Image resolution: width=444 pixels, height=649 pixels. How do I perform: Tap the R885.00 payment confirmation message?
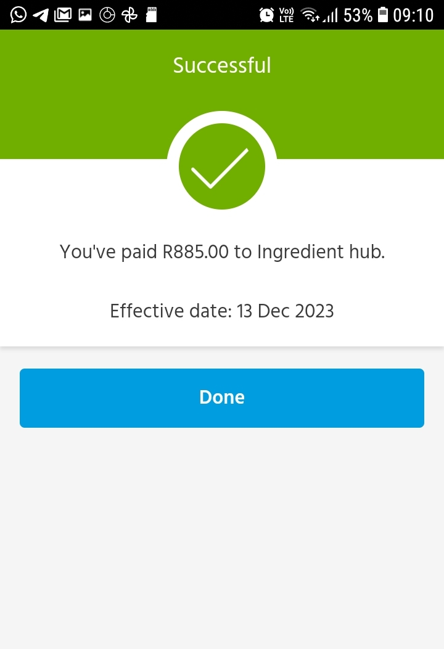pyautogui.click(x=222, y=251)
